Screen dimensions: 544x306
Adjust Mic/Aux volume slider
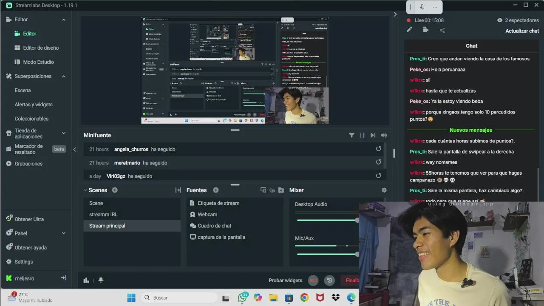pyautogui.click(x=328, y=254)
